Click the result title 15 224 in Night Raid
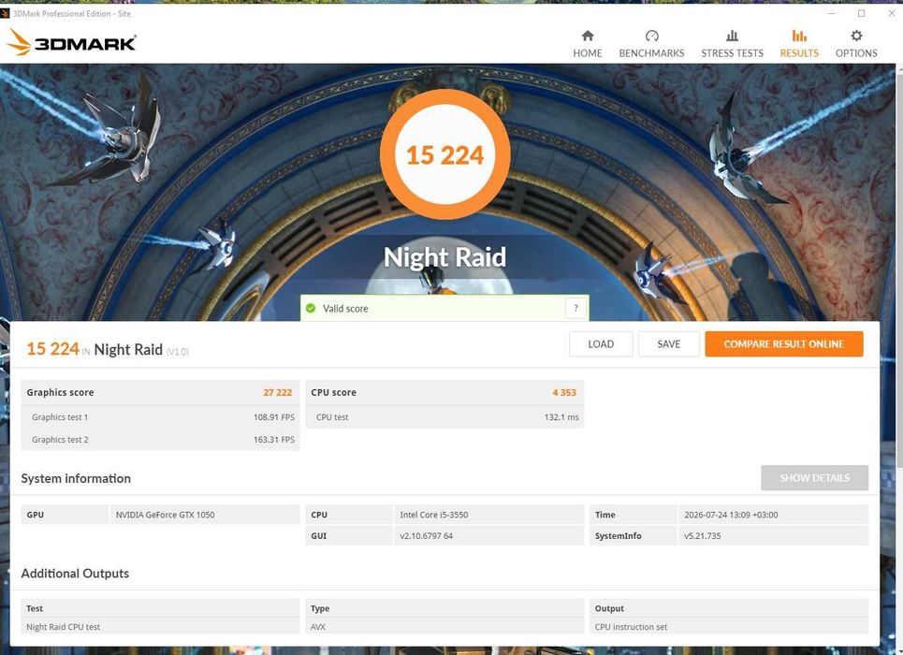Viewport: 903px width, 655px height. click(x=107, y=349)
